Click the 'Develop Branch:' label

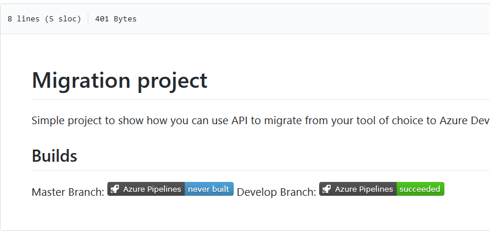point(276,192)
